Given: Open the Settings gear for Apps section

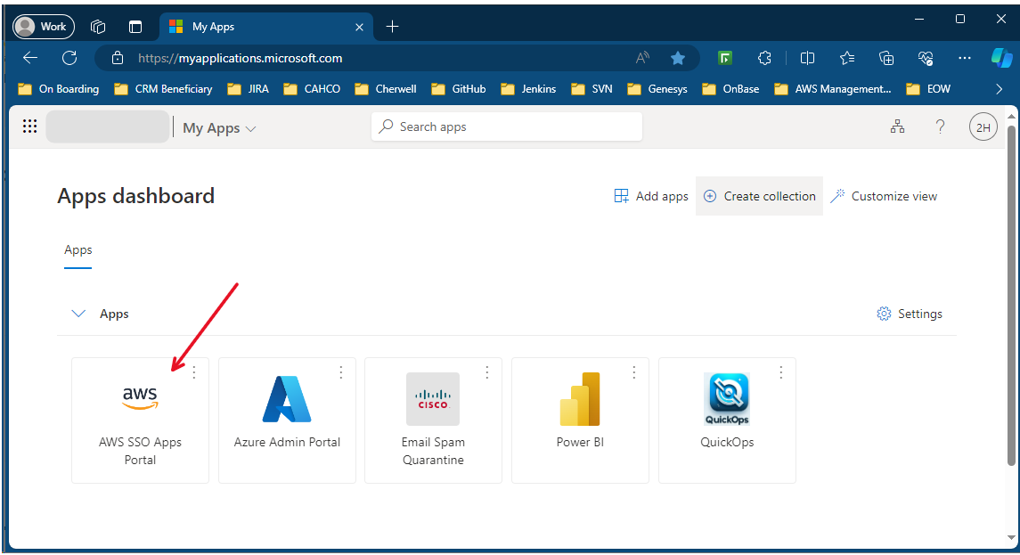Looking at the screenshot, I should [x=910, y=313].
